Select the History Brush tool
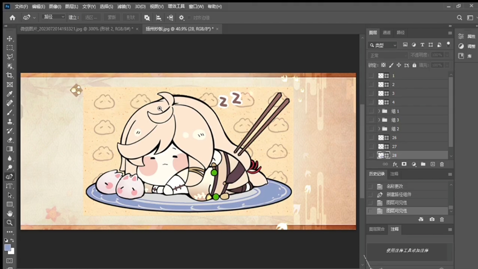 point(10,131)
